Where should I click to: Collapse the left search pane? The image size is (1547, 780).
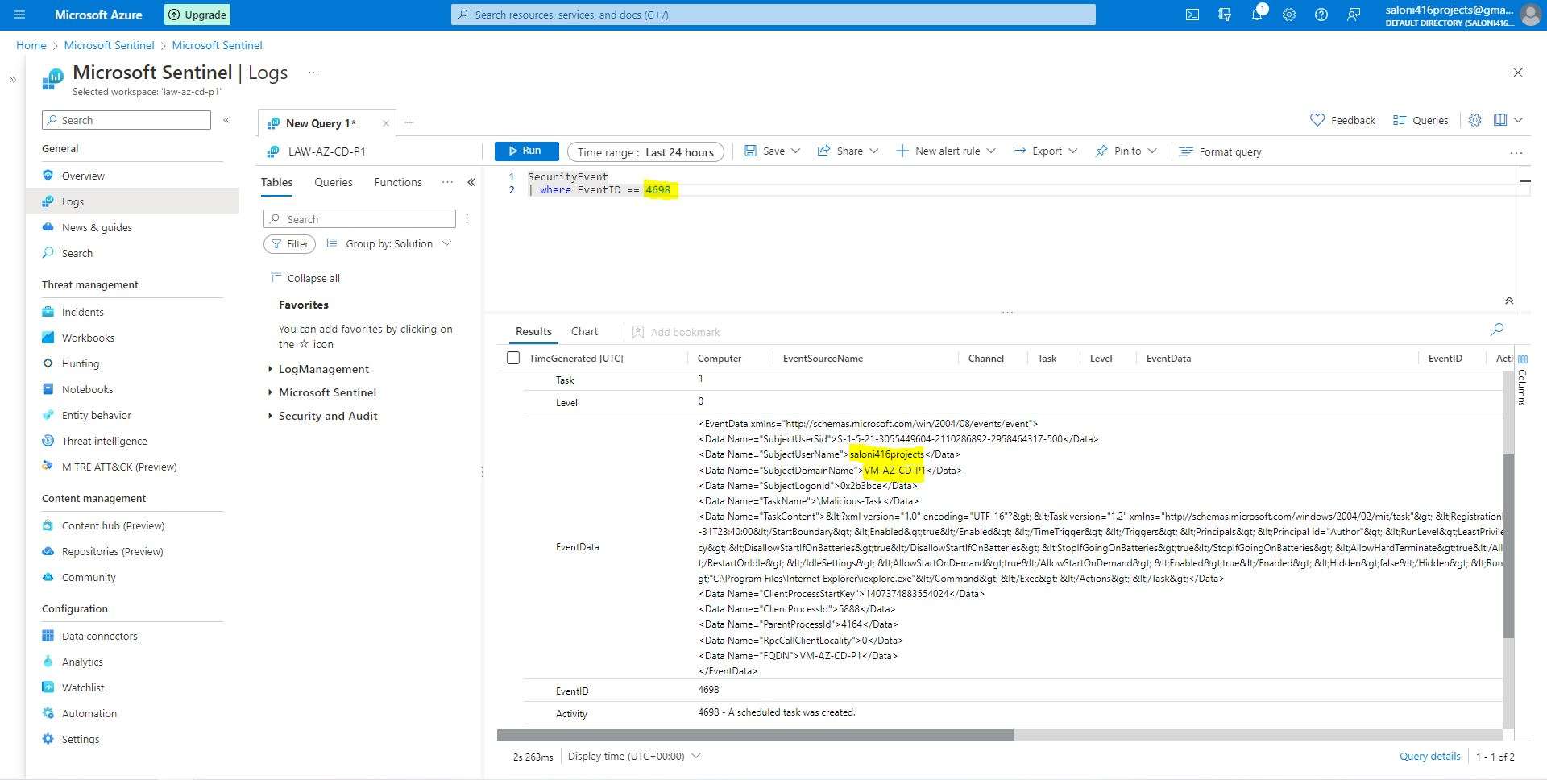[x=226, y=119]
